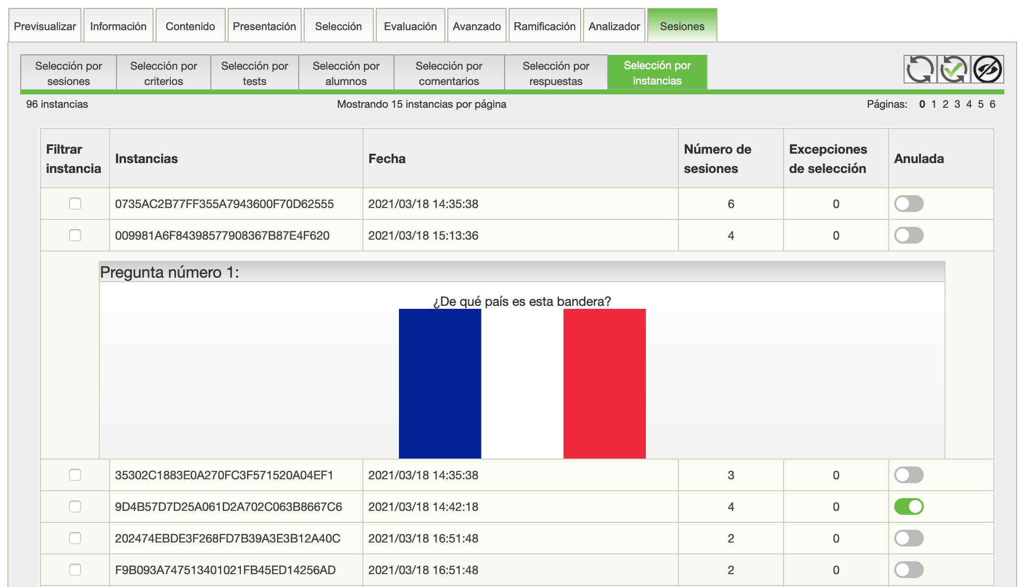Image resolution: width=1027 pixels, height=587 pixels.
Task: Click the plain refresh arrows icon
Action: [920, 69]
